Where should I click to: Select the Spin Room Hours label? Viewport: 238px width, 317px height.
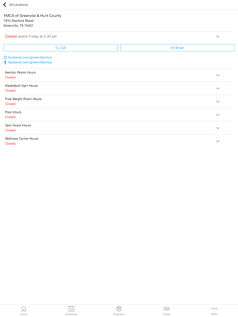pyautogui.click(x=18, y=125)
